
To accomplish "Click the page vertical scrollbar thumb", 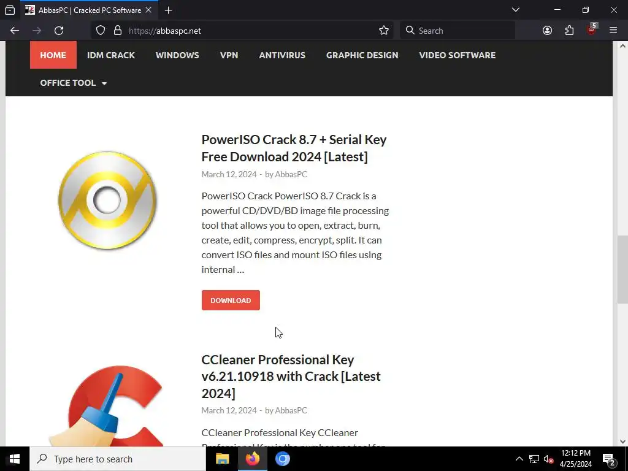I will coord(622,270).
